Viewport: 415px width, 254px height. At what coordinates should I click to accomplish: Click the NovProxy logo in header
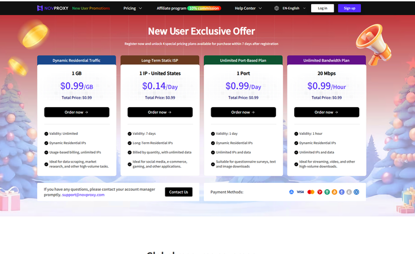(52, 8)
